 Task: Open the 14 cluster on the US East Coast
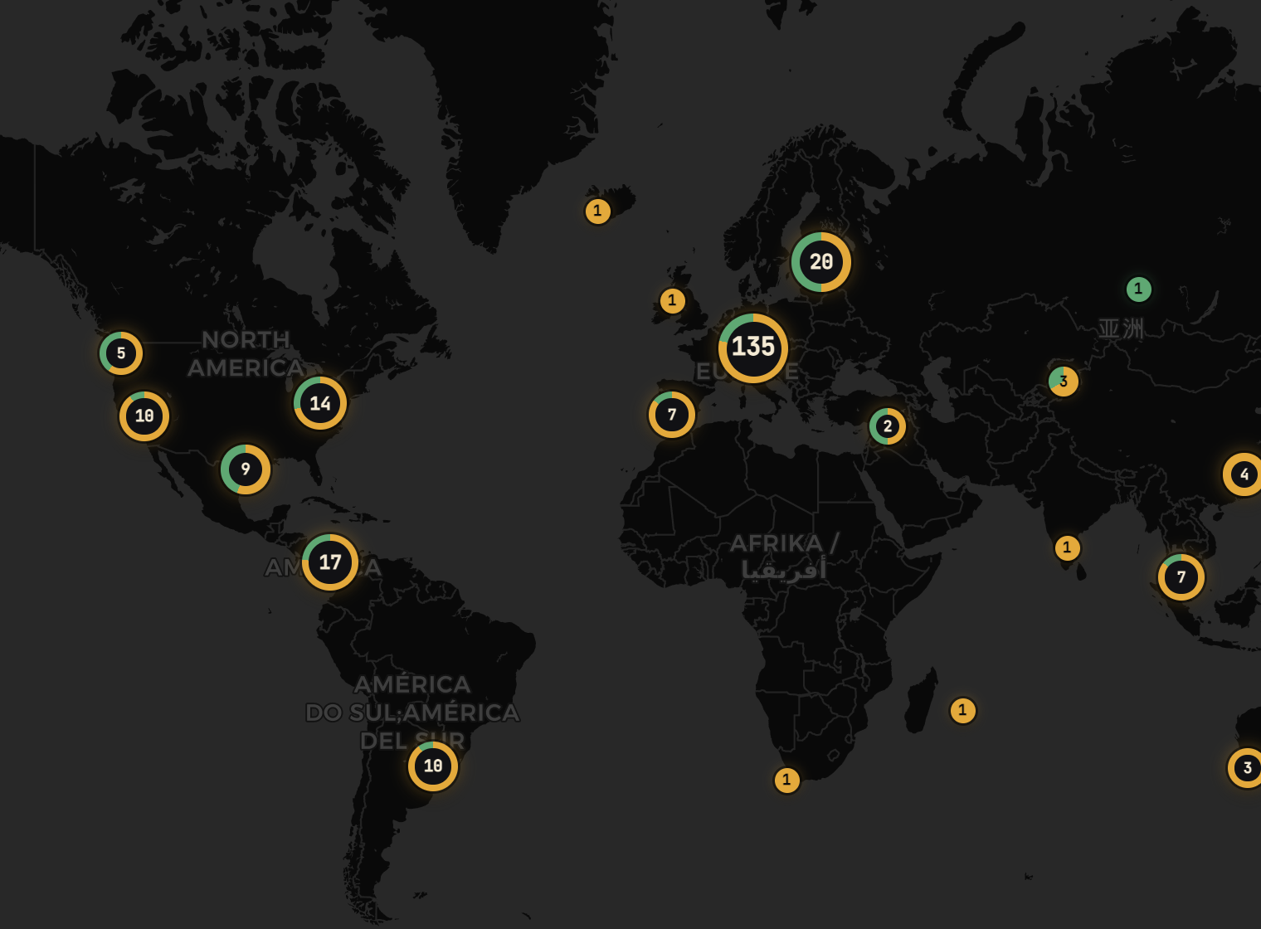pyautogui.click(x=320, y=403)
